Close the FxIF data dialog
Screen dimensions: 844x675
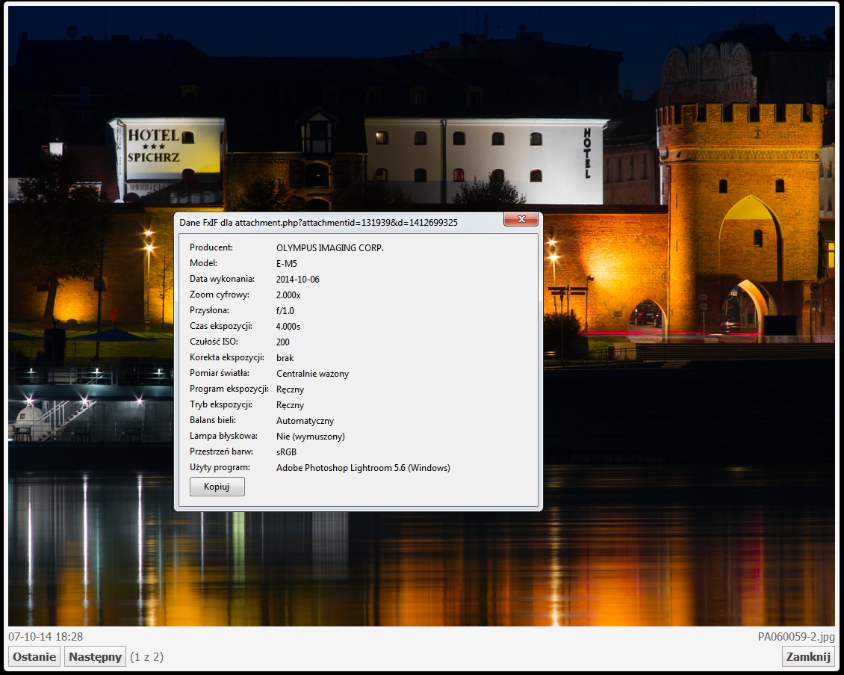click(521, 220)
